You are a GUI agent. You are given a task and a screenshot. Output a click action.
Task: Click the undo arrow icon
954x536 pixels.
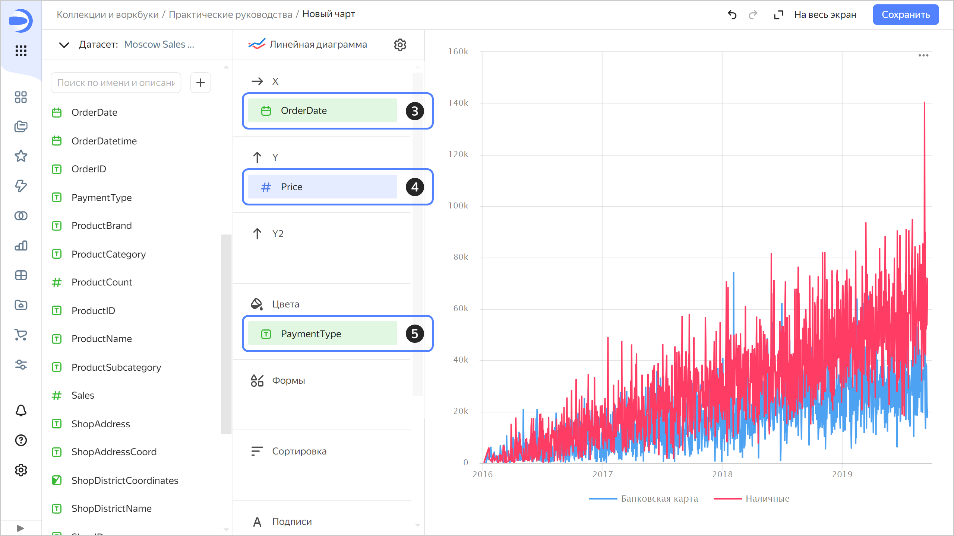[732, 15]
